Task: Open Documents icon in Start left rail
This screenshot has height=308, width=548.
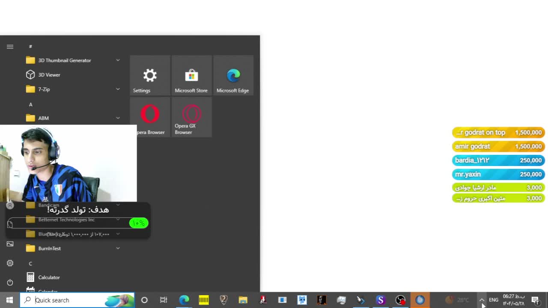Action: pos(10,225)
